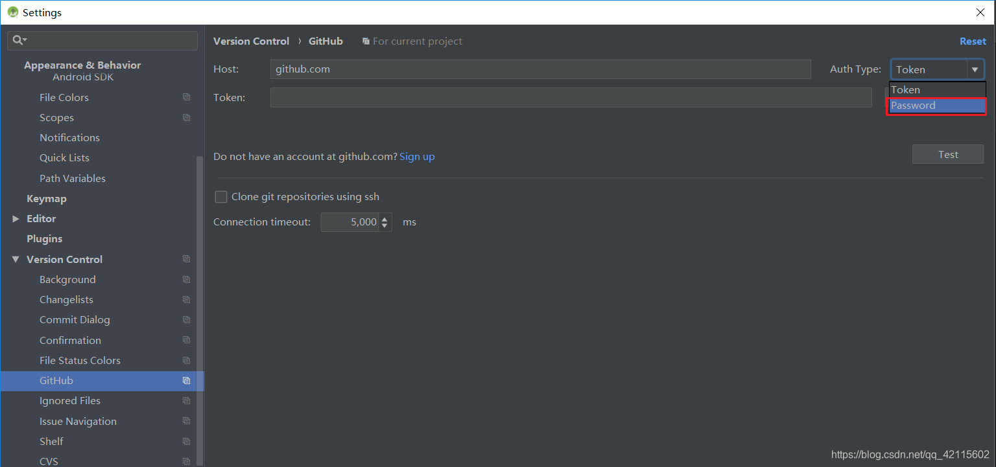The image size is (996, 467).
Task: Click the project-scope icon beside Commit Dialog
Action: coord(187,319)
